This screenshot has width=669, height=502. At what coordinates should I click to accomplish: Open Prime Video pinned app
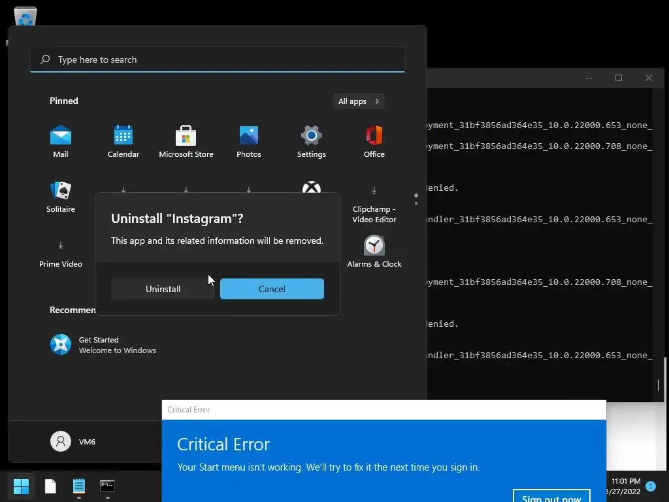[x=61, y=256]
